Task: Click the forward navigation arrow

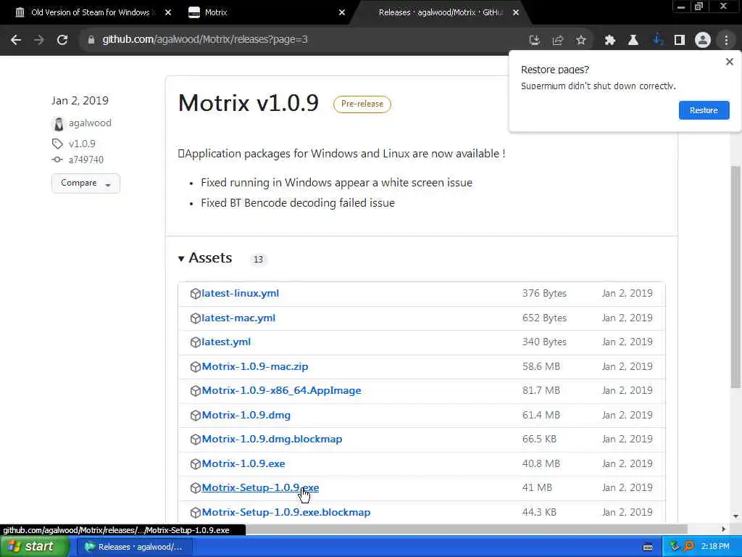Action: 39,40
